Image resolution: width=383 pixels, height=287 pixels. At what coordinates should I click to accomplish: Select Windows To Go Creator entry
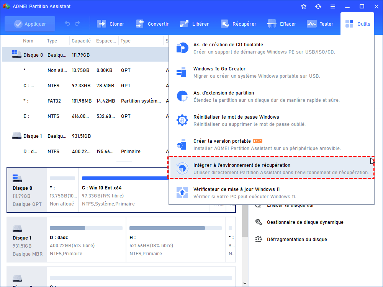272,72
